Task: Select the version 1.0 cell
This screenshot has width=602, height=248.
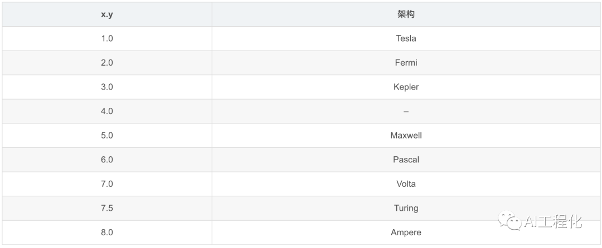Action: pos(107,38)
